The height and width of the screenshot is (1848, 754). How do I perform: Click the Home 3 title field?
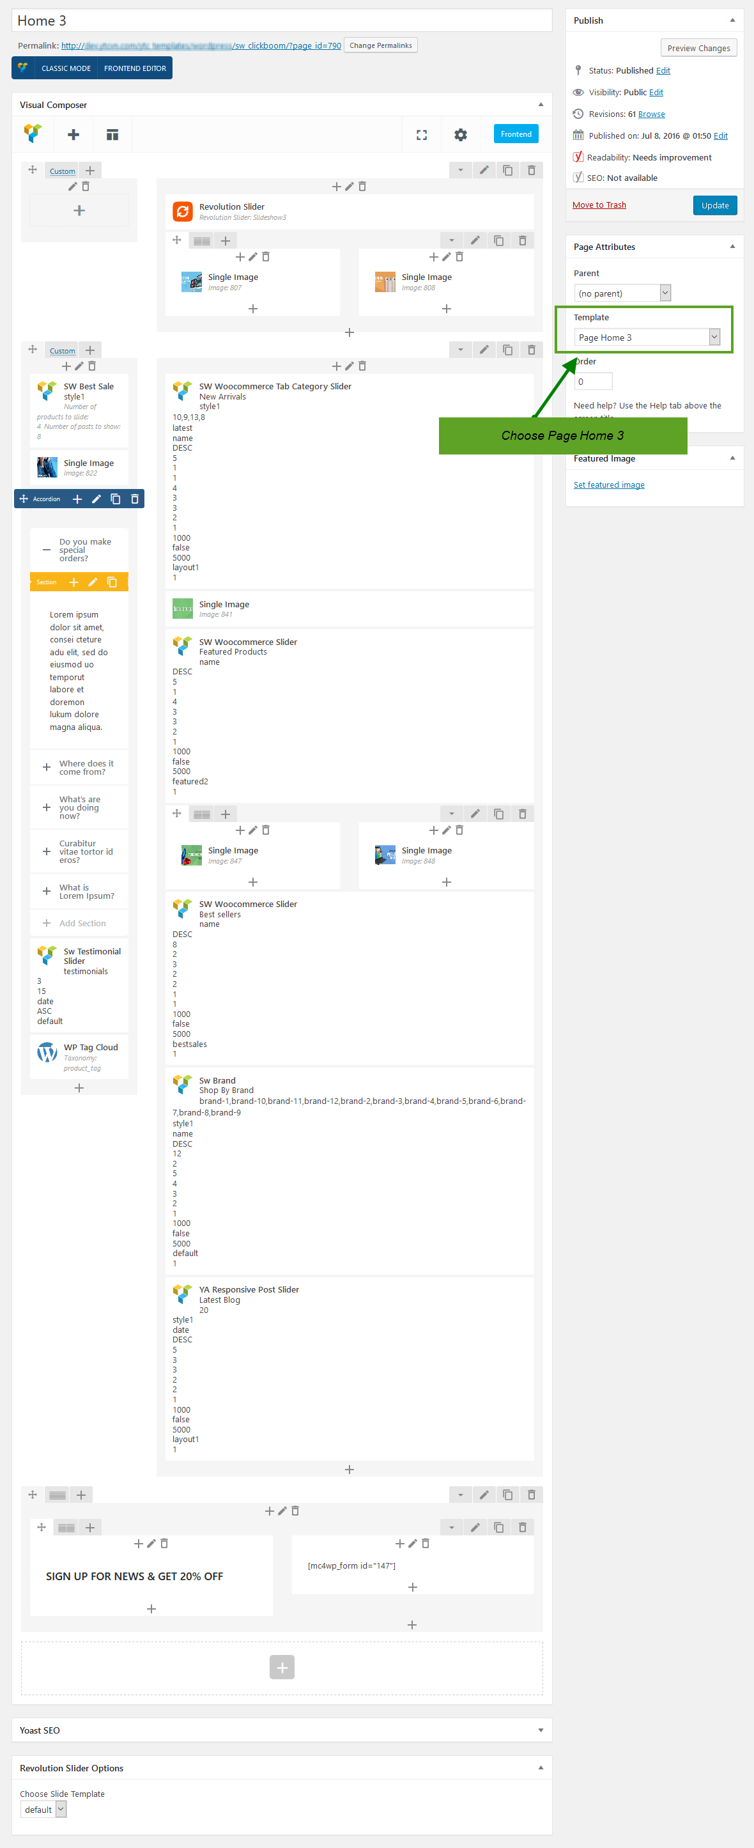coord(282,20)
